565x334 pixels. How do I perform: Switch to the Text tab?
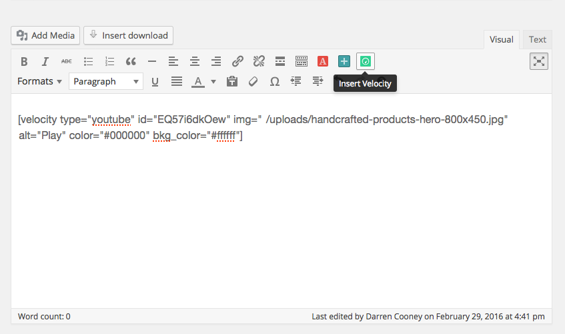point(537,39)
